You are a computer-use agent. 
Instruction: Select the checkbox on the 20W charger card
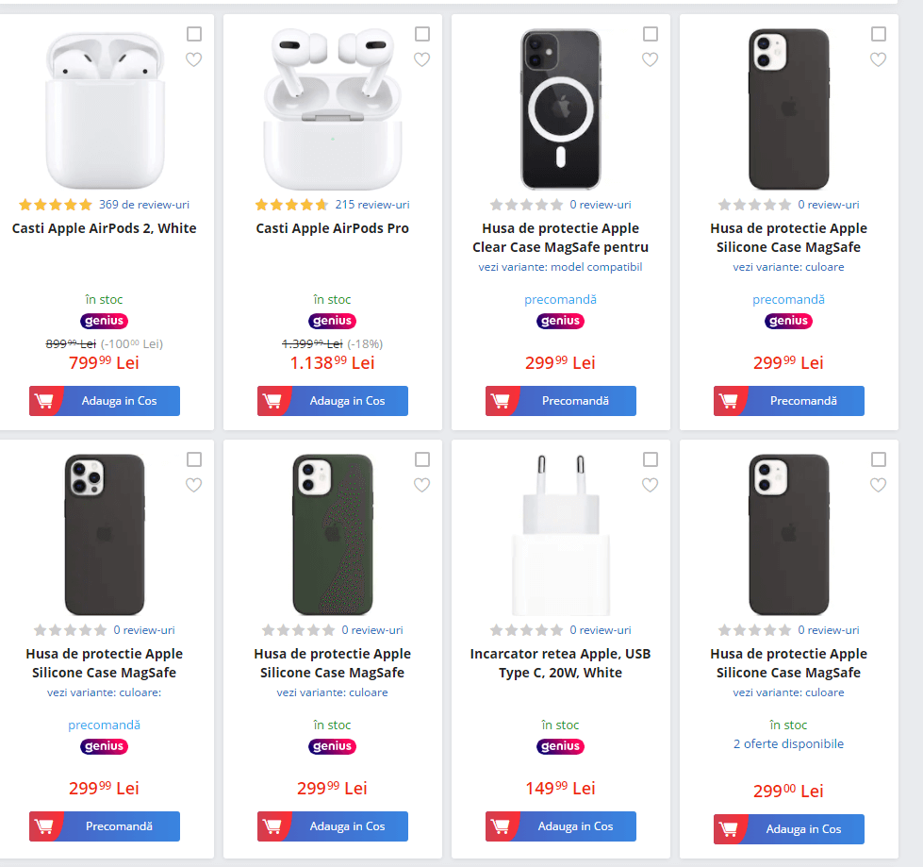651,459
